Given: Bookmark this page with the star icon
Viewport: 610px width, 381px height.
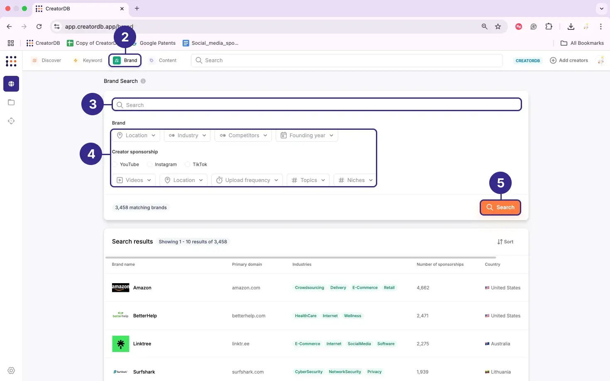Looking at the screenshot, I should click(498, 27).
